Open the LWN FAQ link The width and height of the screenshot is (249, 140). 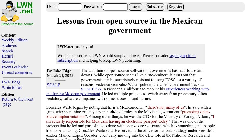click(11, 82)
